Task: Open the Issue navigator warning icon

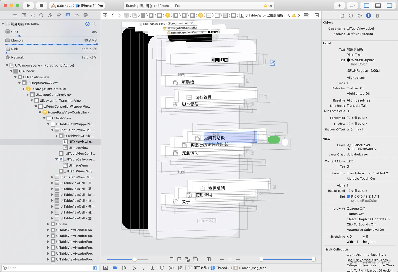Action: pyautogui.click(x=50, y=15)
